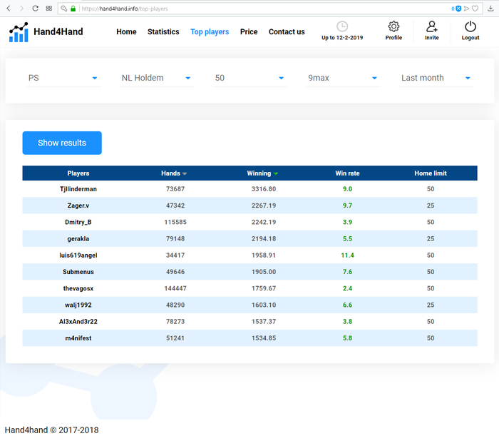Open the 50 limit dropdown
This screenshot has width=499, height=441.
(x=249, y=78)
